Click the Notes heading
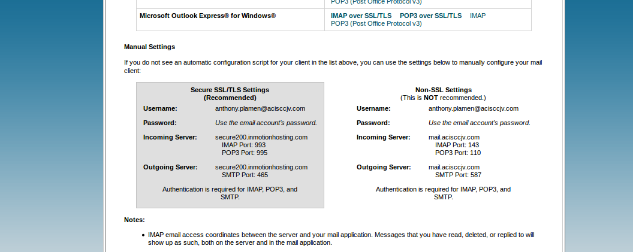 pyautogui.click(x=134, y=220)
